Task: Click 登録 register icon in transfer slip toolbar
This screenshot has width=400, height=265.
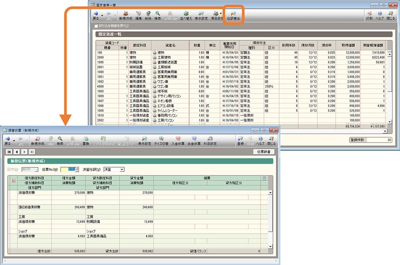Action: coord(240,141)
